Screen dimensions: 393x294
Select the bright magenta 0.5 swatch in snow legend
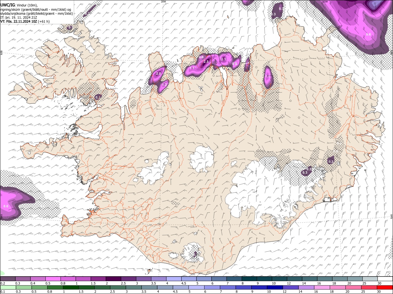pyautogui.click(x=53, y=279)
